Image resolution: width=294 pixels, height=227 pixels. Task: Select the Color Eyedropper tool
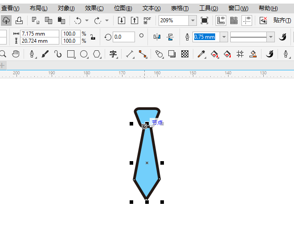[201, 54]
